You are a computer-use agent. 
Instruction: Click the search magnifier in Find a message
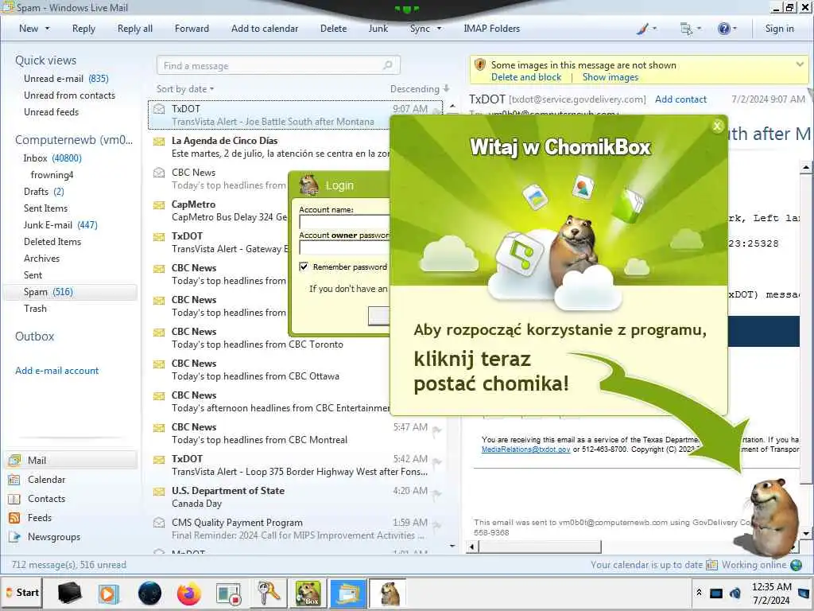[388, 65]
